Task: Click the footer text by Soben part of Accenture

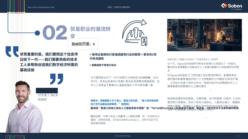Action: tap(15, 136)
